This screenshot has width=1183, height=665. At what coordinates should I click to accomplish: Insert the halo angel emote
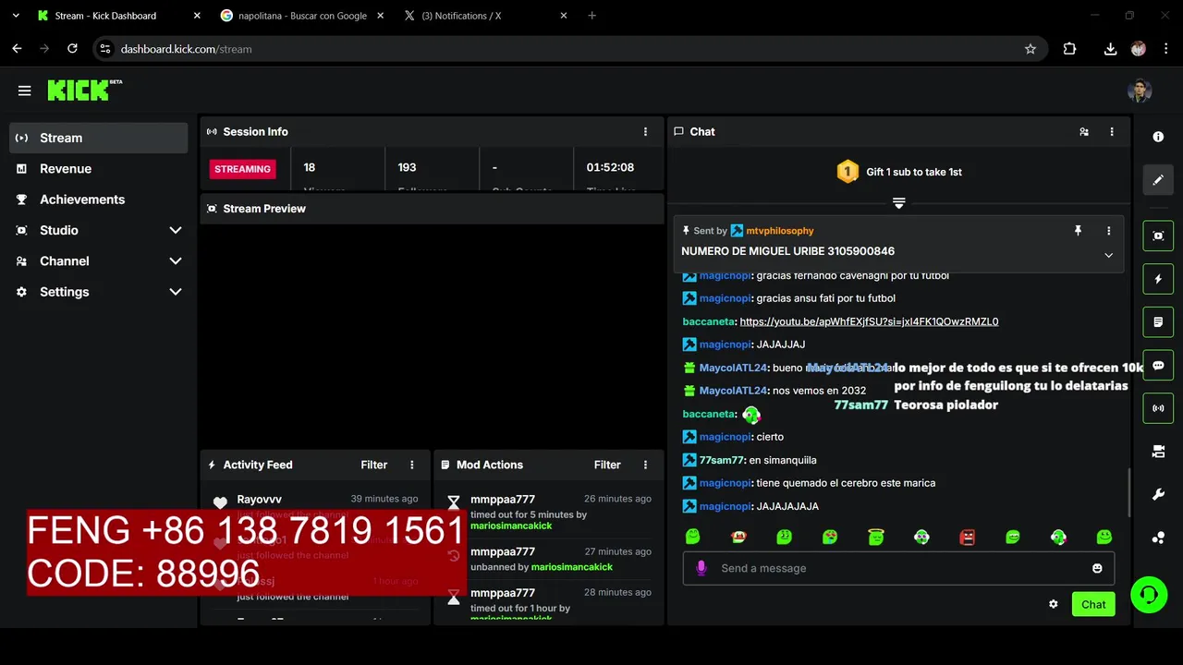coord(876,537)
